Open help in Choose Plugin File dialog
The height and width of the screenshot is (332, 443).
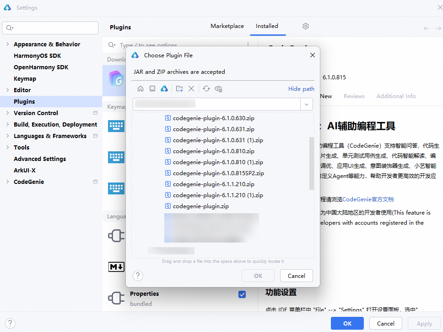(138, 276)
